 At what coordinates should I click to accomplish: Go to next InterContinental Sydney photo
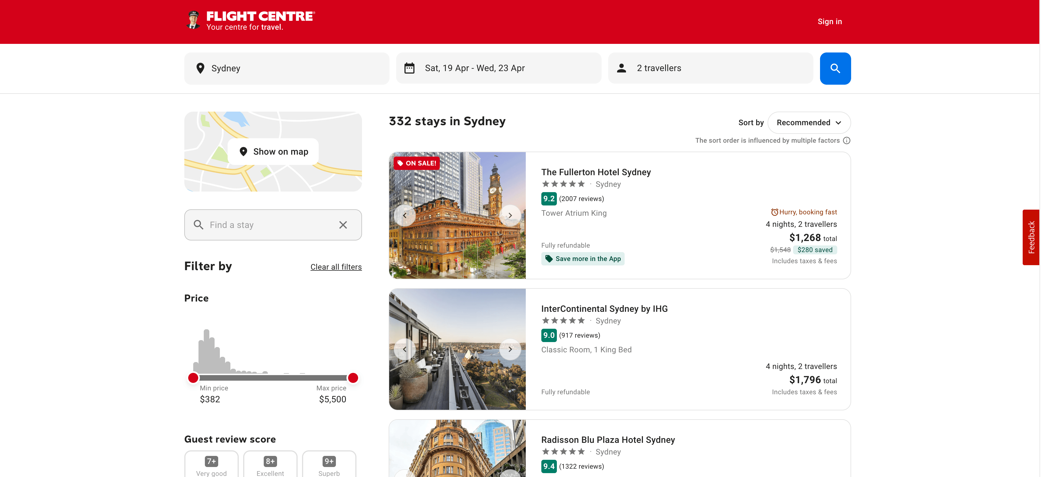[510, 349]
